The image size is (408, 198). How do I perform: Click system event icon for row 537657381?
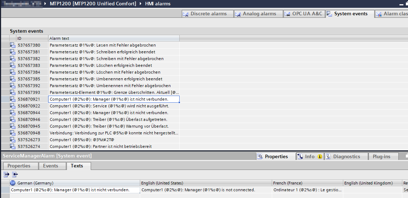(12, 52)
